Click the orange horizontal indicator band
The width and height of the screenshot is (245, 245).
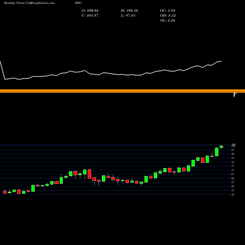(x=122, y=91)
